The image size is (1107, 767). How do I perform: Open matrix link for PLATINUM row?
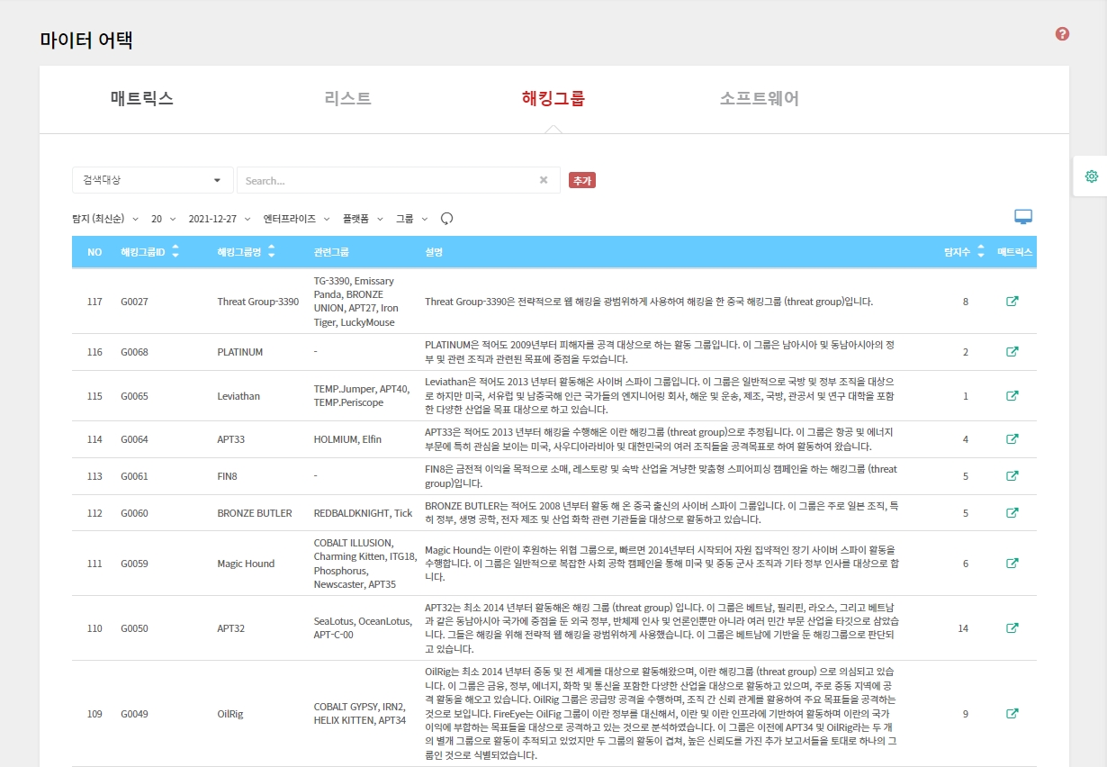(1012, 352)
